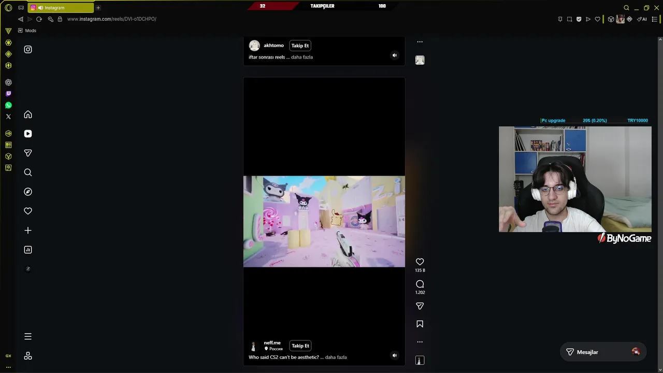Play or pause the CS2 reel video
This screenshot has width=663, height=373.
tap(324, 222)
